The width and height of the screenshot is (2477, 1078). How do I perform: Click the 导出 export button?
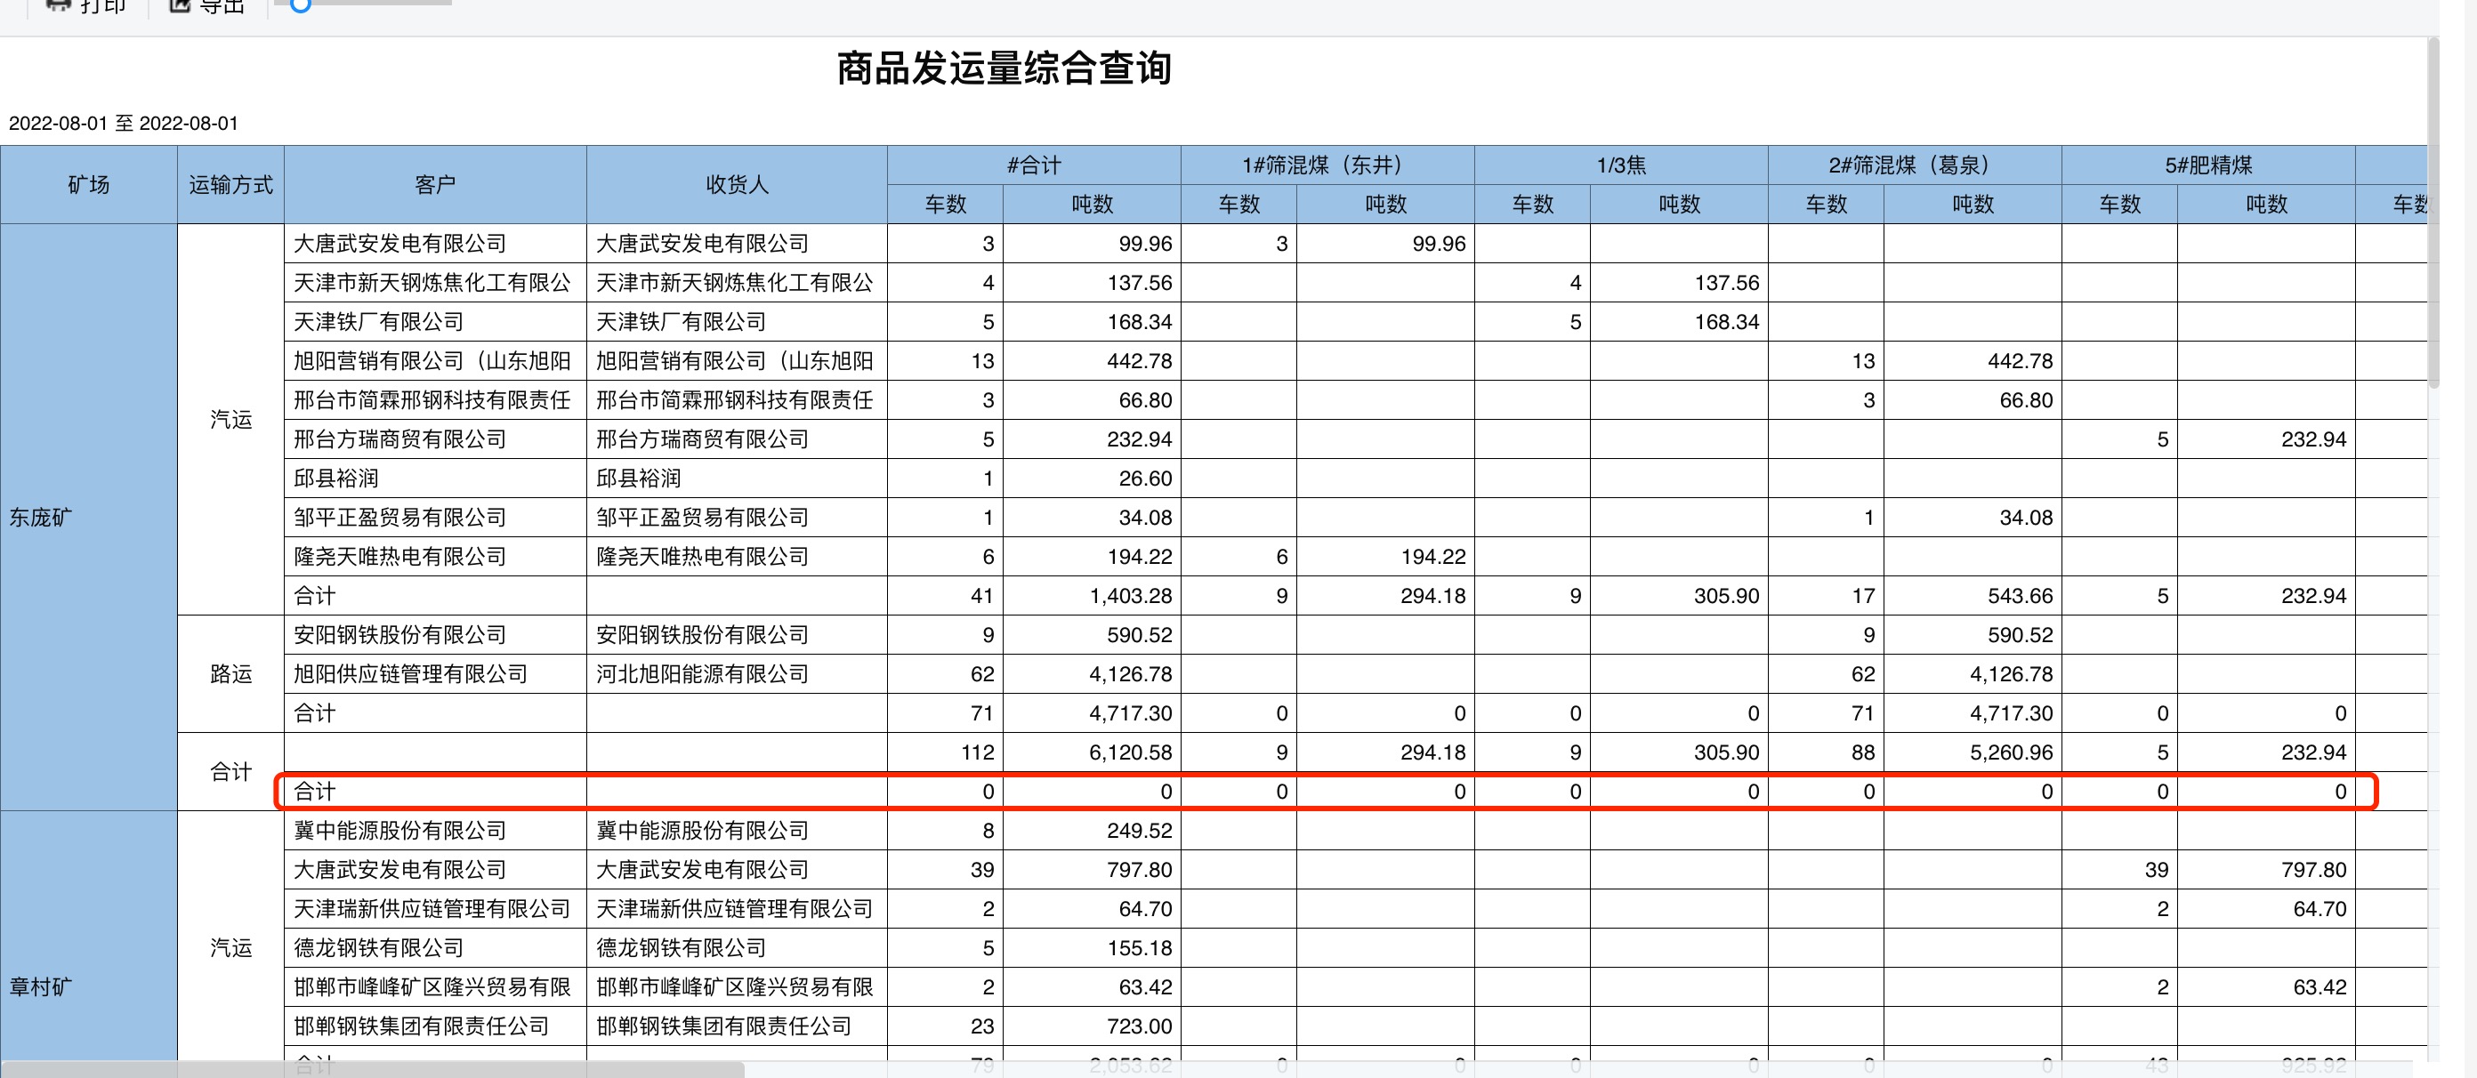click(206, 5)
